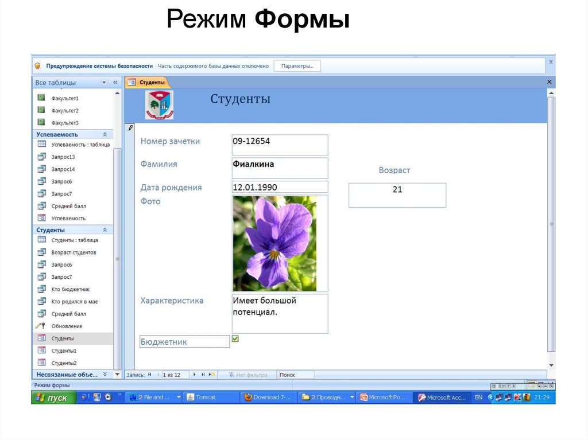Go to the first record

click(x=149, y=375)
